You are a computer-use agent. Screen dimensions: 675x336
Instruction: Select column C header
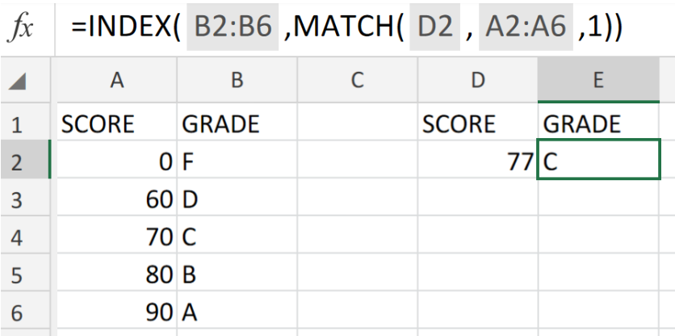(x=358, y=80)
